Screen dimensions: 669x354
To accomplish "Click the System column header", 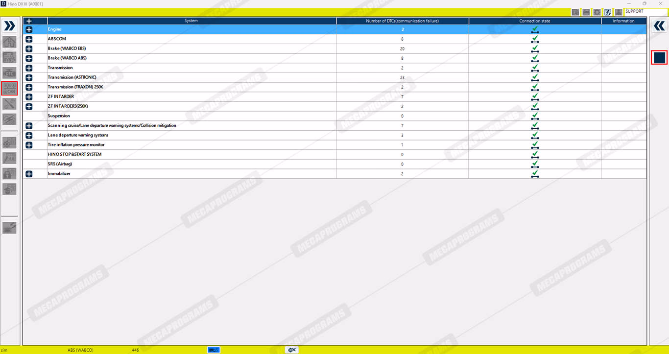I will tap(191, 21).
